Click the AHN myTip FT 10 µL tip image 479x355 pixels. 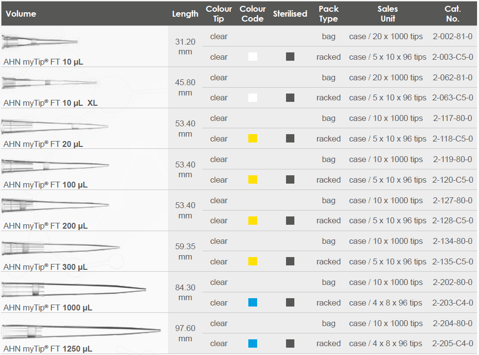pyautogui.click(x=40, y=42)
